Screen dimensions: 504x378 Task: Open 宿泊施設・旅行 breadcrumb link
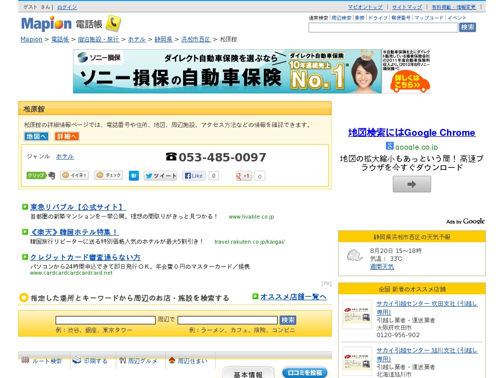coord(98,39)
